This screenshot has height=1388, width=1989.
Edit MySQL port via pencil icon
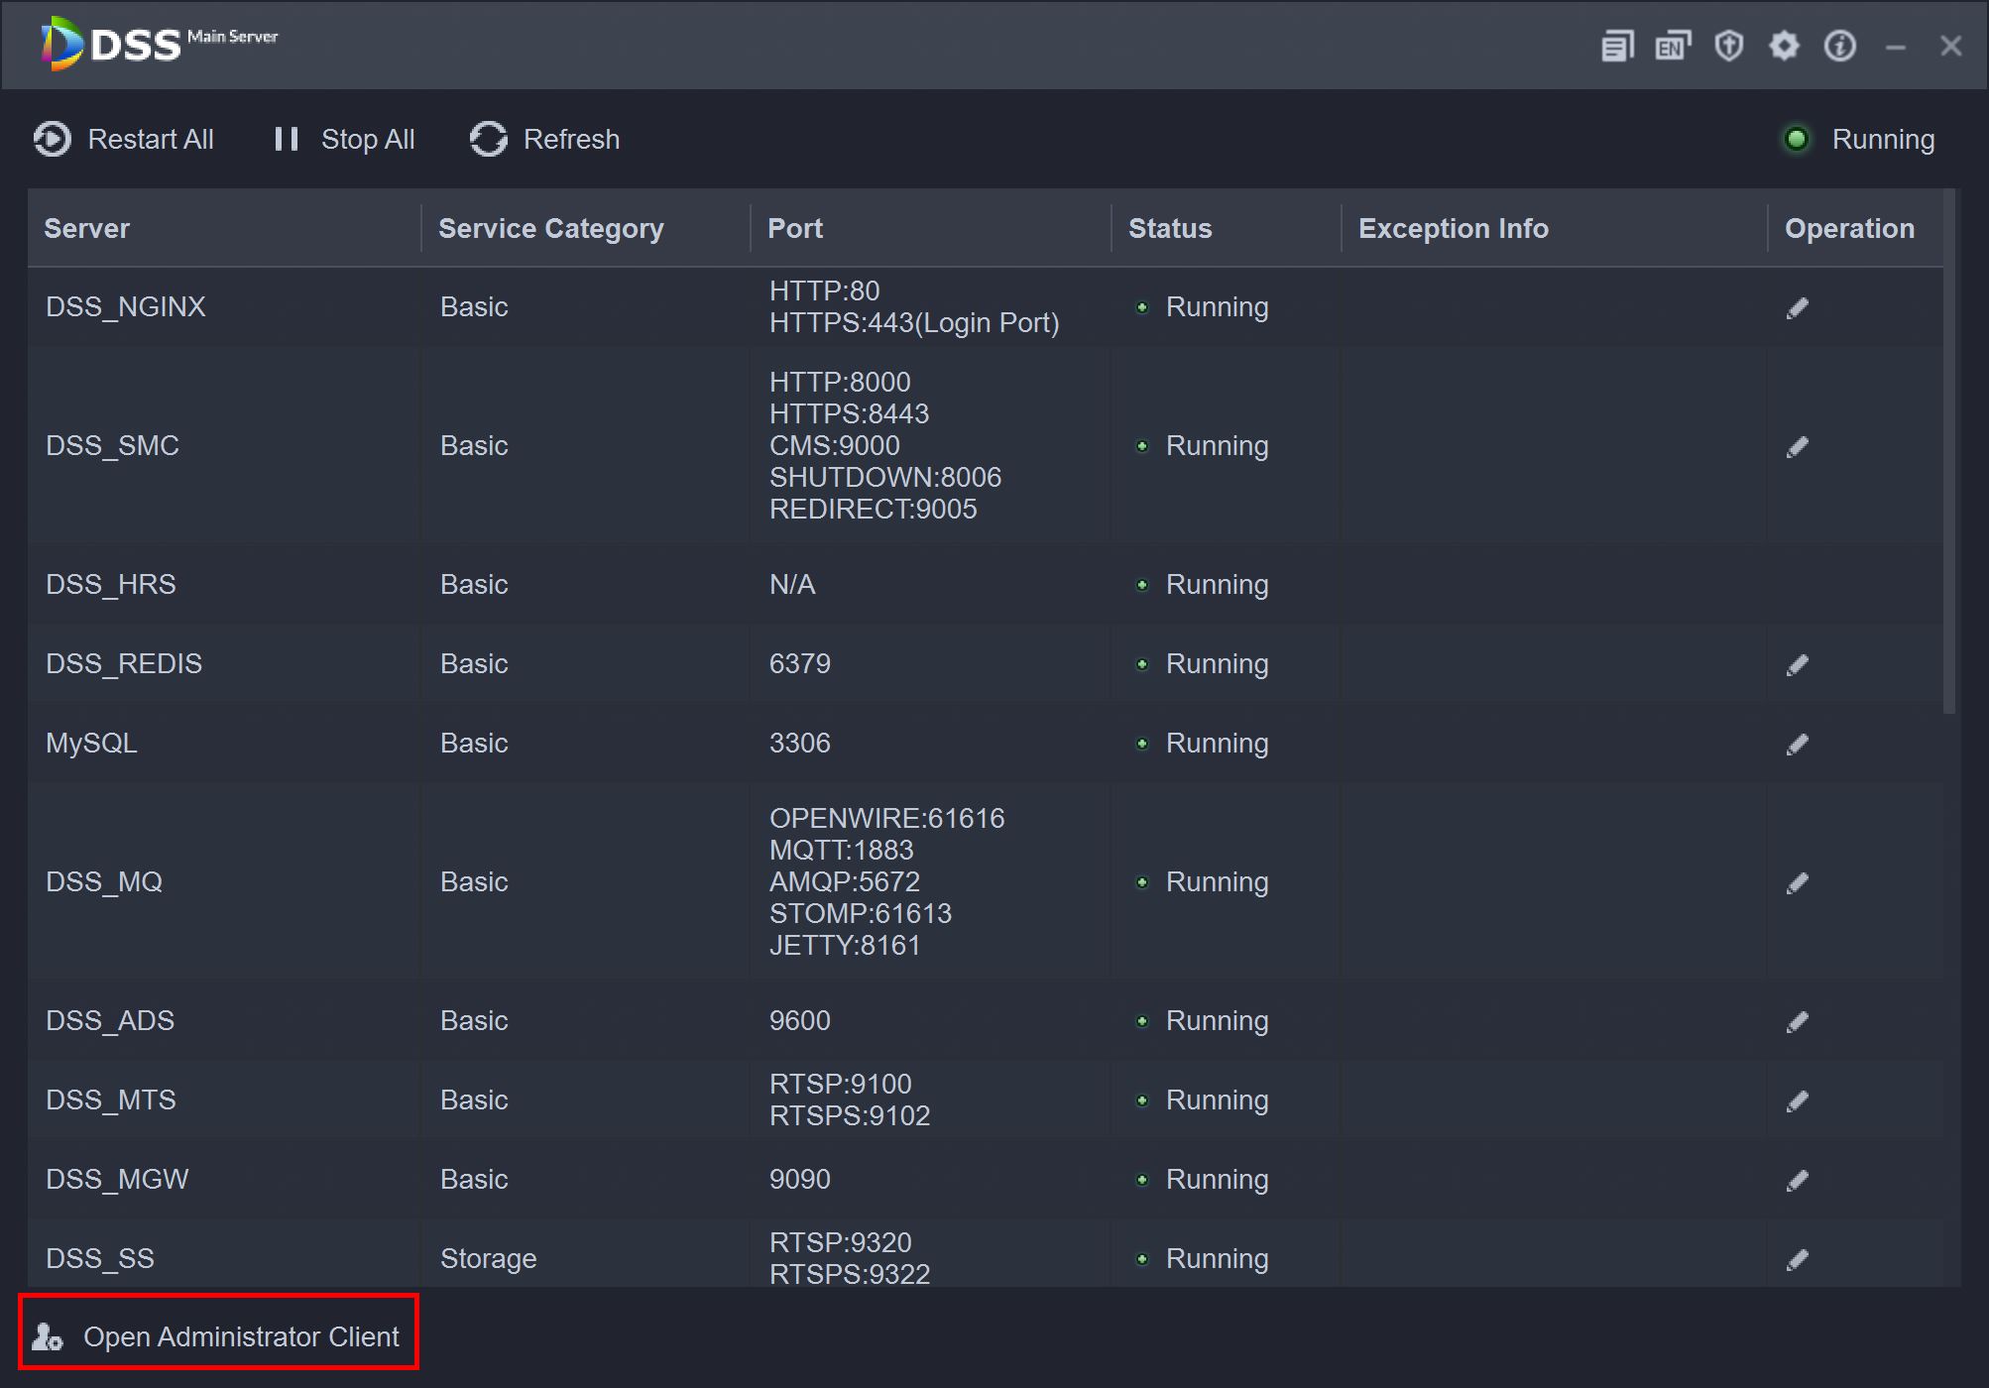1797,745
